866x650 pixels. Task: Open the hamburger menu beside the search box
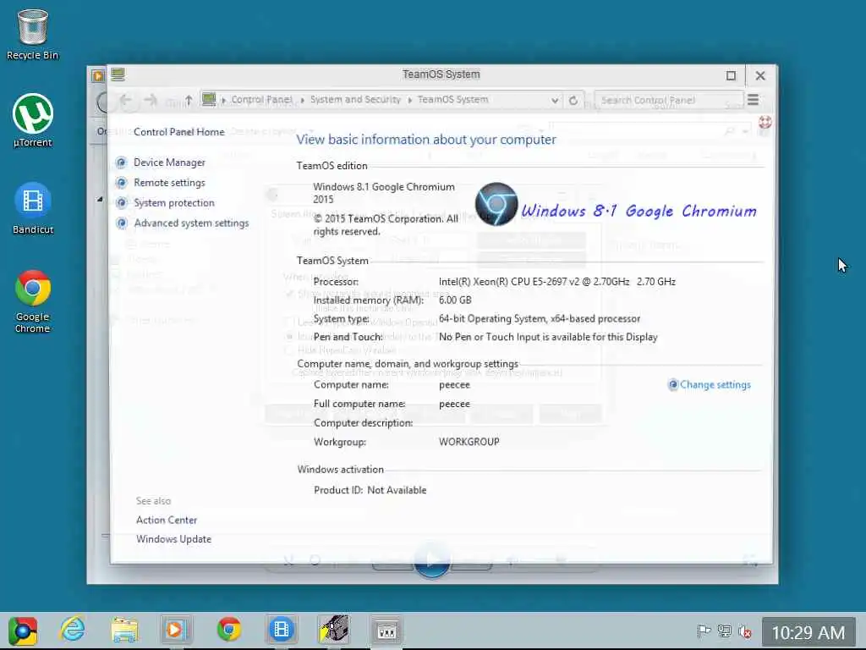[x=753, y=100]
